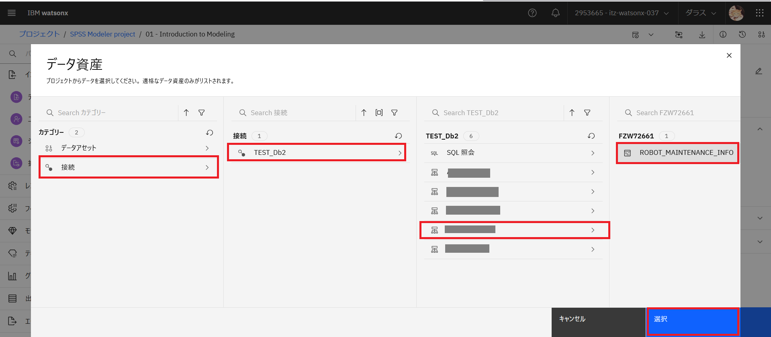
Task: Click the Search FZW72661 field
Action: coord(678,113)
